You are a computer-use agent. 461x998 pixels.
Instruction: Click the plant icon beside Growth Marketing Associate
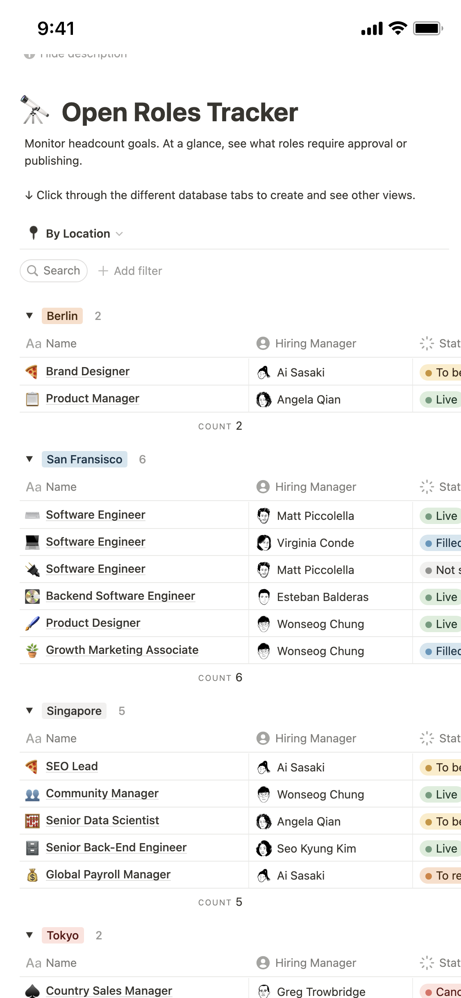(32, 650)
